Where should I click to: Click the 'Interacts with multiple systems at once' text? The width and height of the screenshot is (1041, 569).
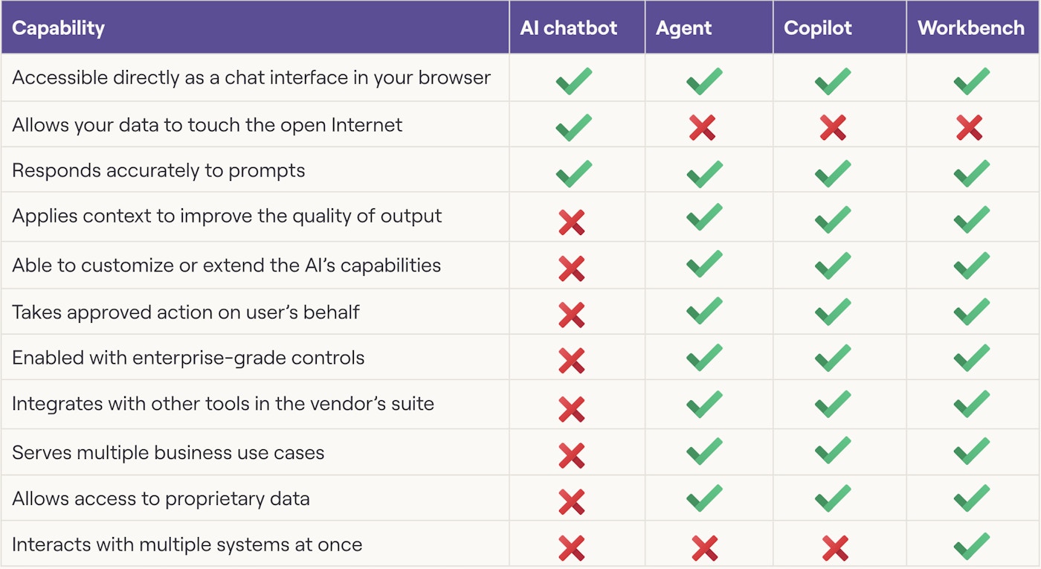[187, 544]
